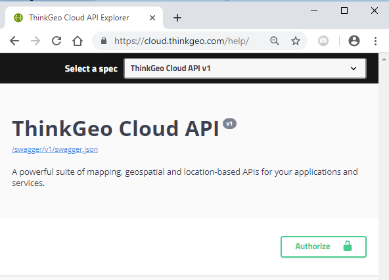Bookmark this page with the star icon
Viewport: 389px width, 280px height.
(x=296, y=41)
